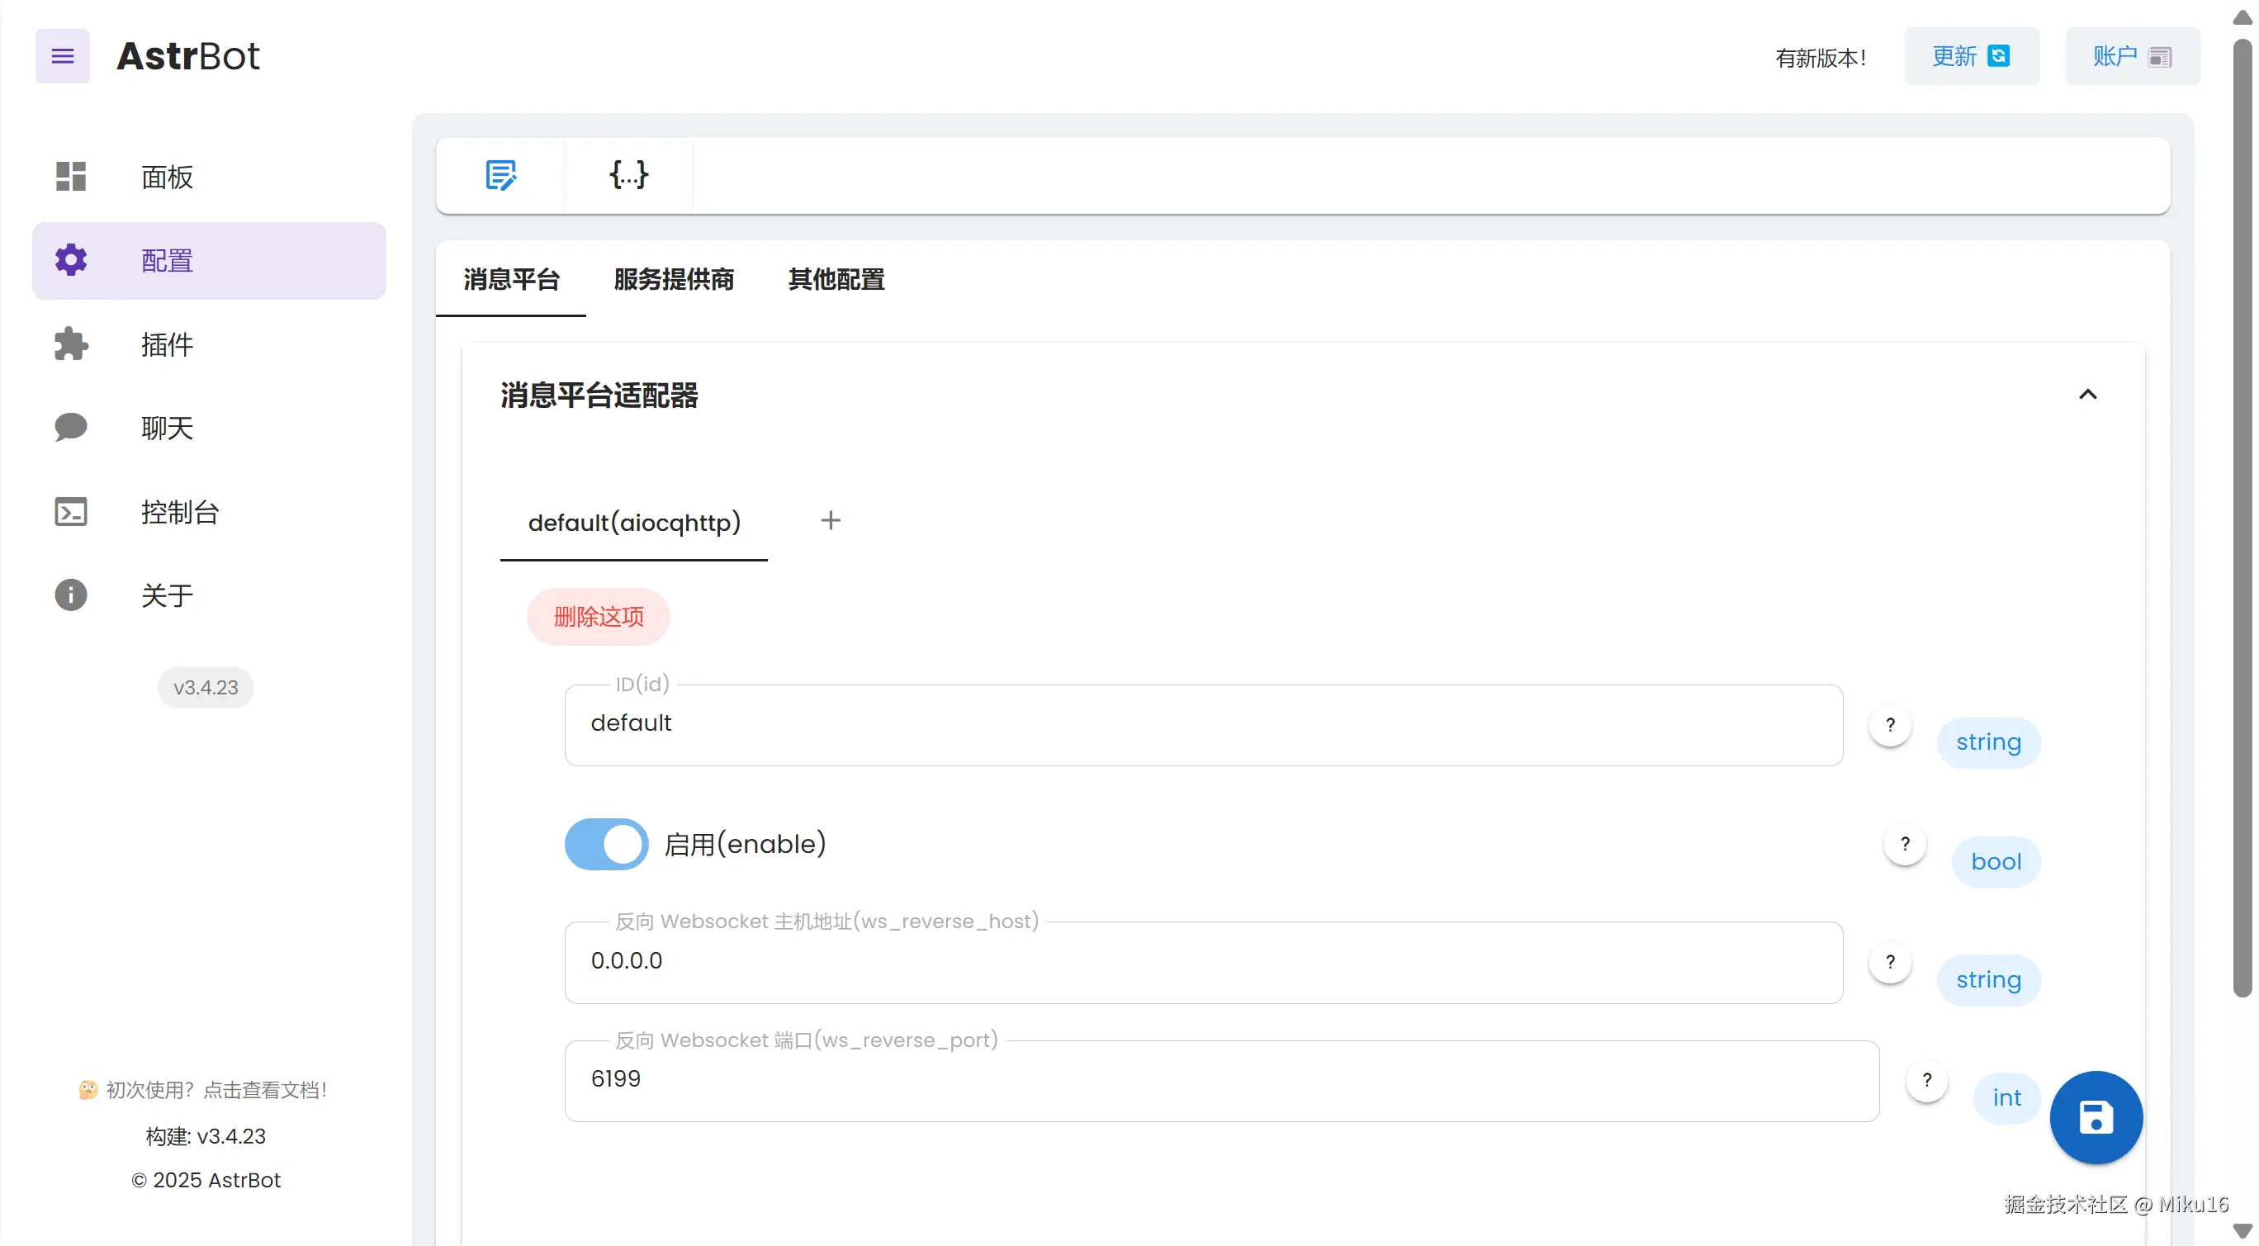The height and width of the screenshot is (1246, 2259).
Task: Open the 聊天 chat bubble icon
Action: 71,427
